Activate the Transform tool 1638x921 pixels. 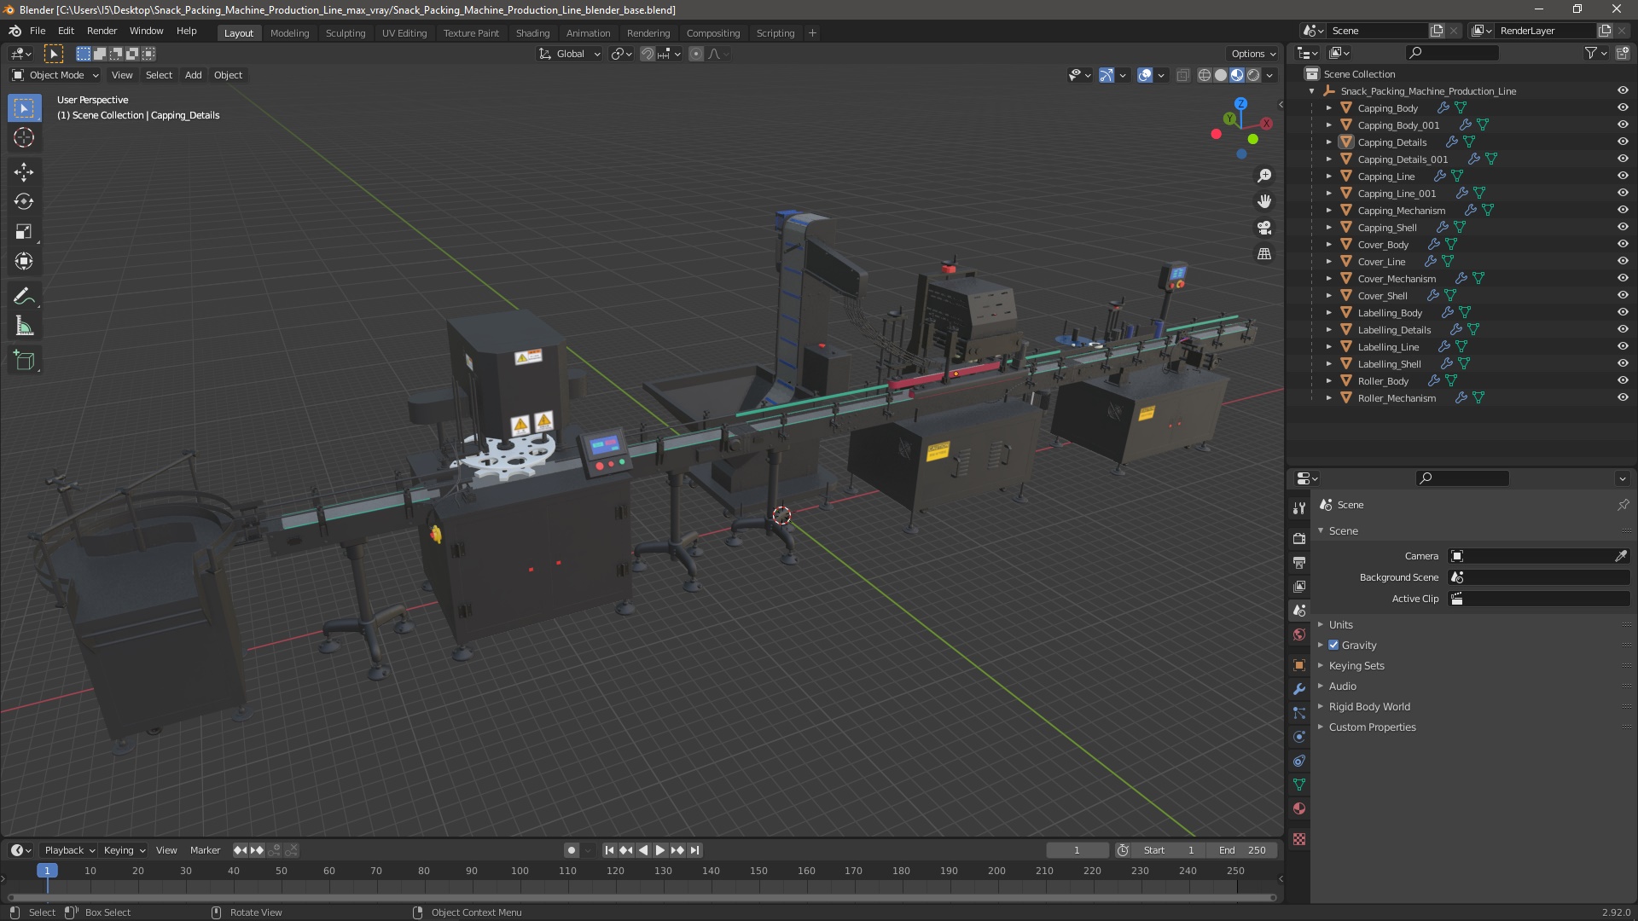[x=24, y=262]
